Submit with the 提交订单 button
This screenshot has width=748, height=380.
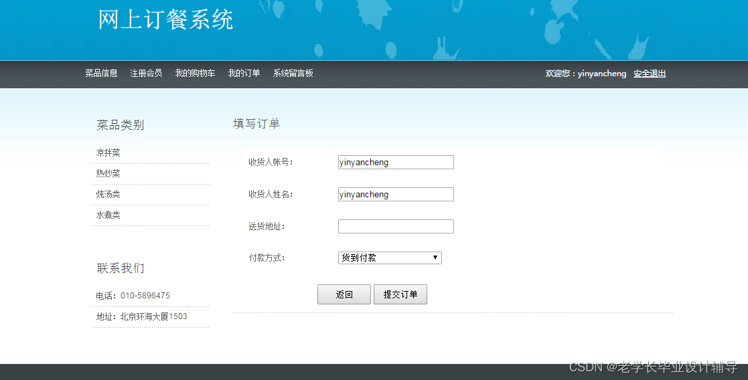tap(400, 294)
